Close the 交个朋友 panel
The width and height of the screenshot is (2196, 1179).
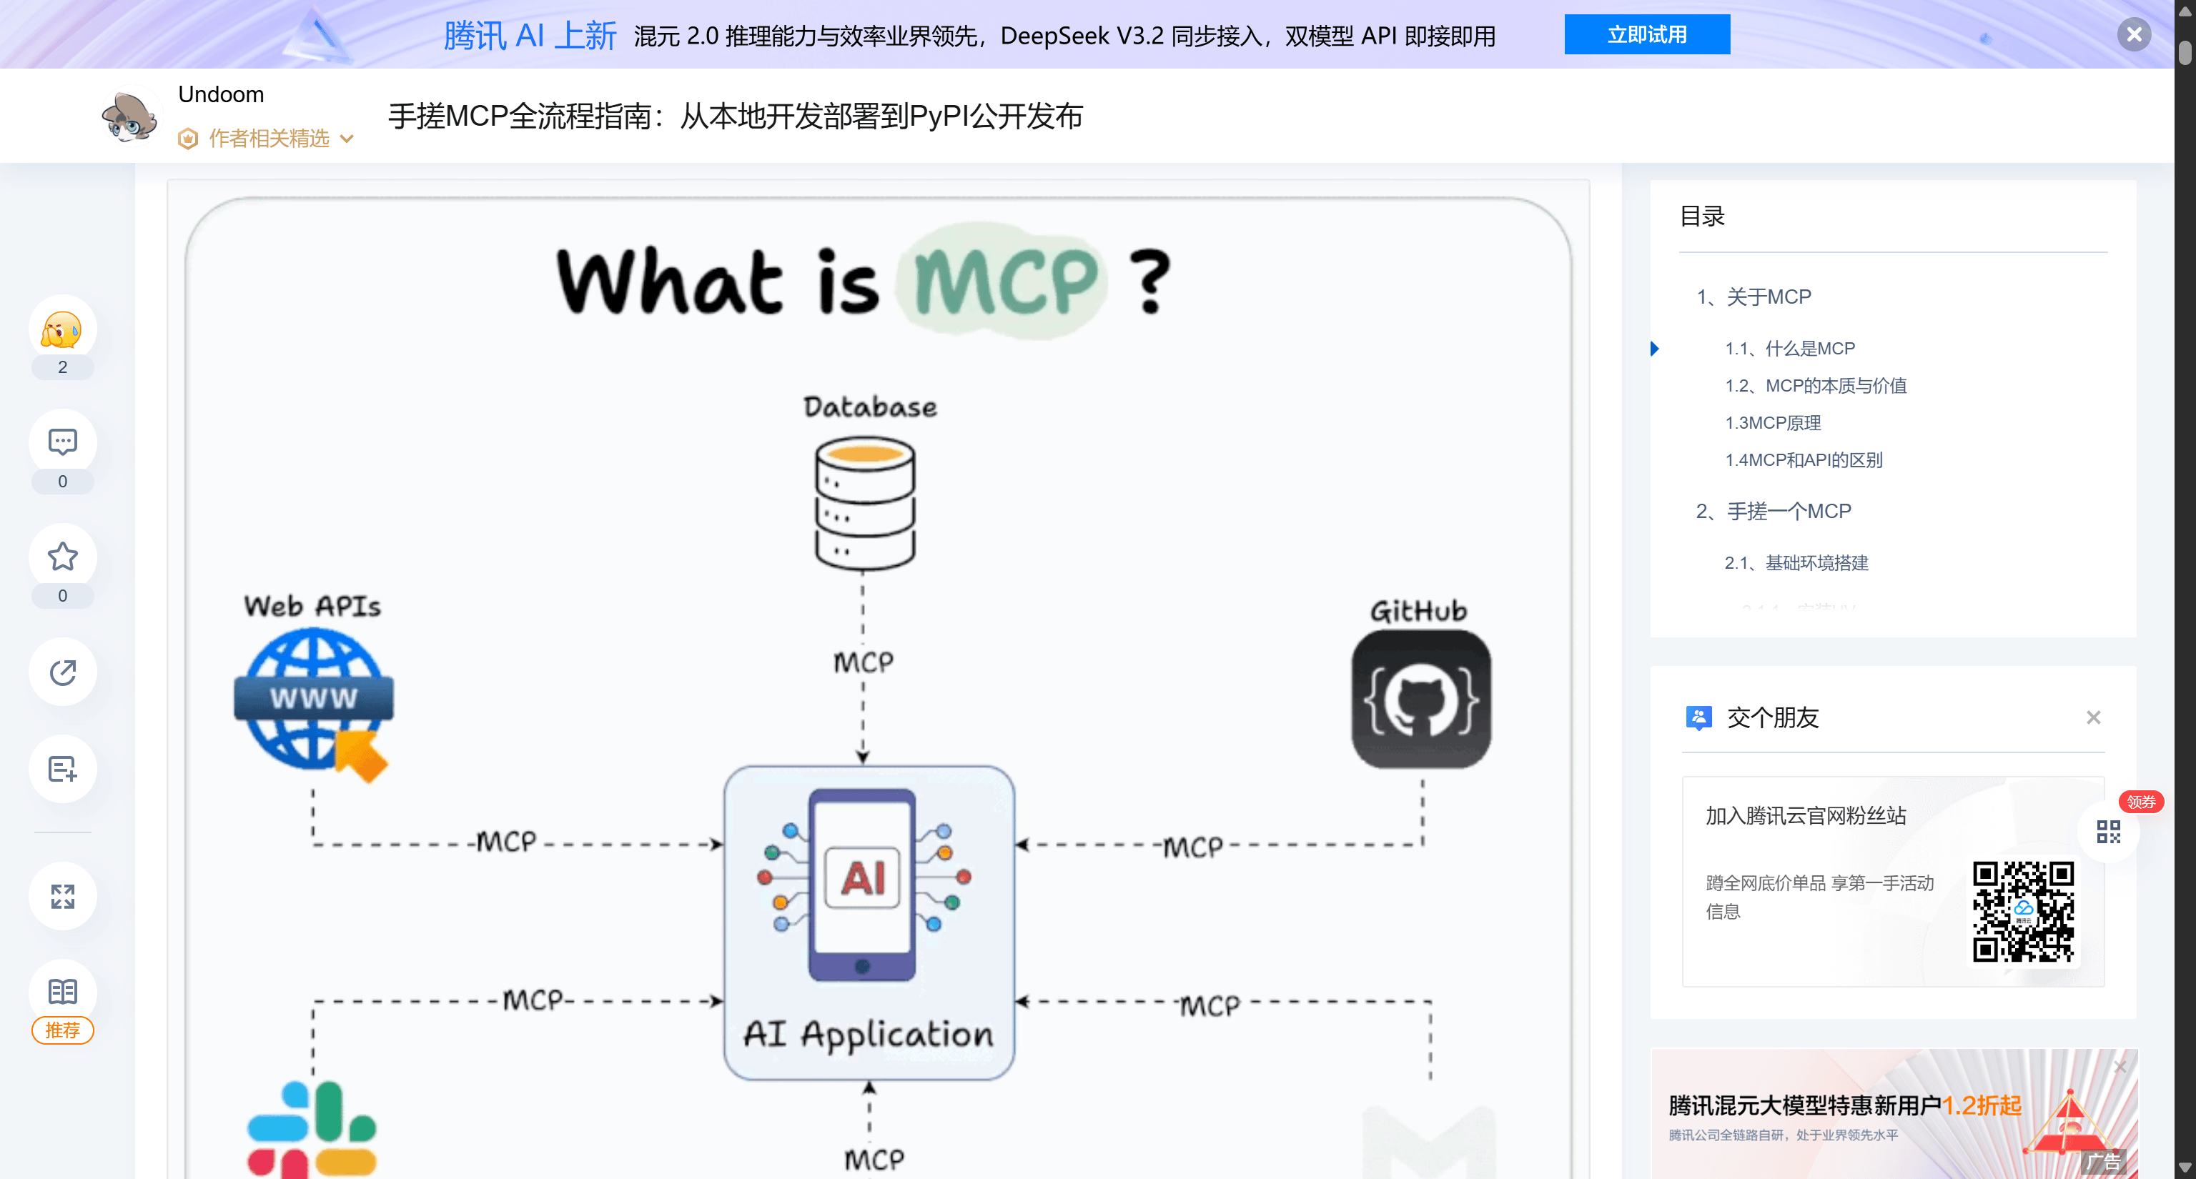(x=2093, y=718)
